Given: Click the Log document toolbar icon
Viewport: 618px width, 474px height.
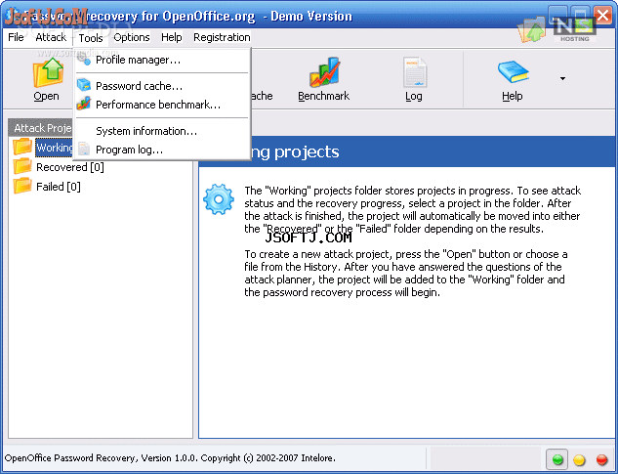Looking at the screenshot, I should tap(414, 72).
